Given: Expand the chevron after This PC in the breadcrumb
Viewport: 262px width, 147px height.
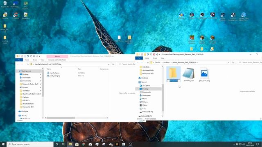Looking at the screenshot, I should 162,62.
